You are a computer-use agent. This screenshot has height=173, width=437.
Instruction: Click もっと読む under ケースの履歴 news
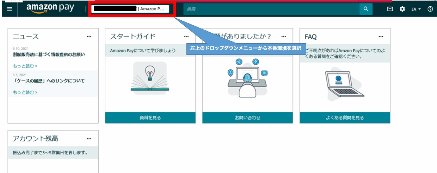point(25,92)
